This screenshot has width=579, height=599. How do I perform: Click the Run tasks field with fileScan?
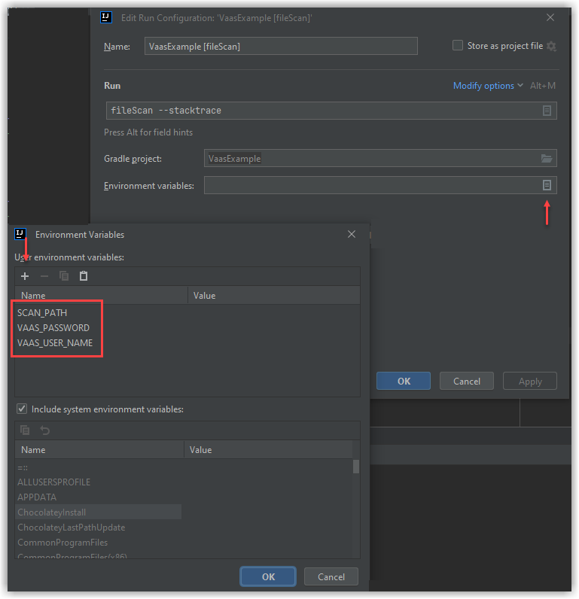(331, 111)
